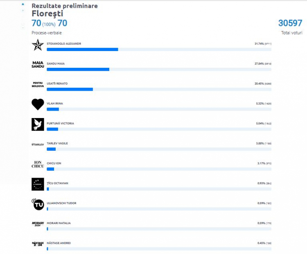Click the Maia Sandu candidate logo
This screenshot has width=307, height=254.
38,65
